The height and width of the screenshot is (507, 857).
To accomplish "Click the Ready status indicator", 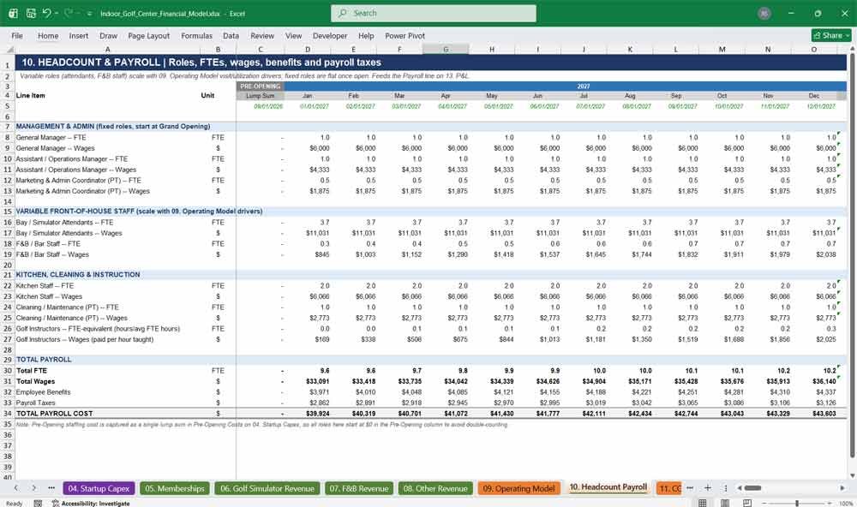I will [15, 504].
